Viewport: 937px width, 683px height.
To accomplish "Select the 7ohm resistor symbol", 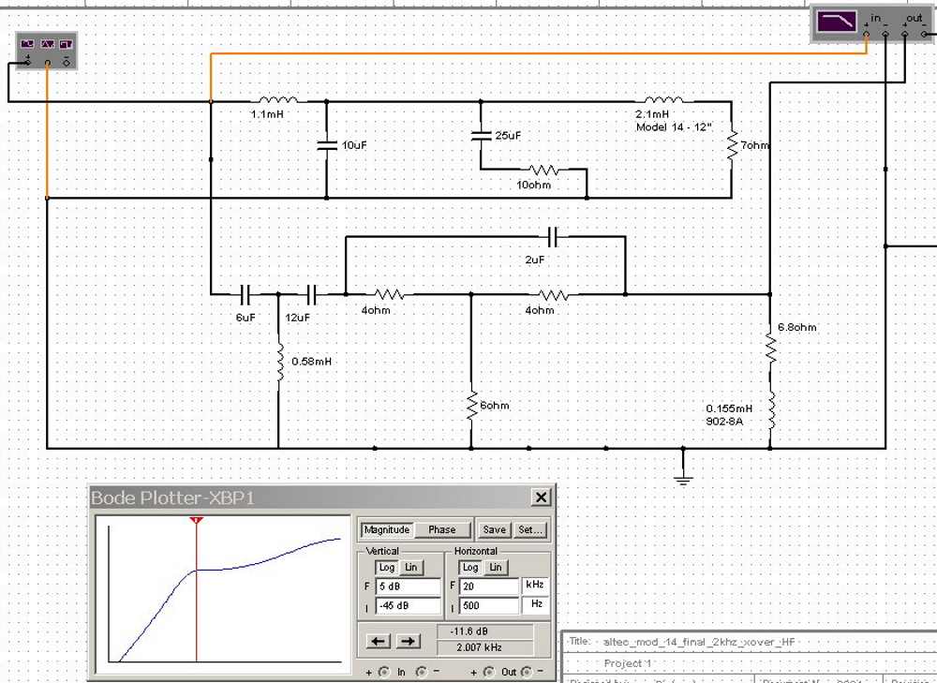I will coord(732,145).
